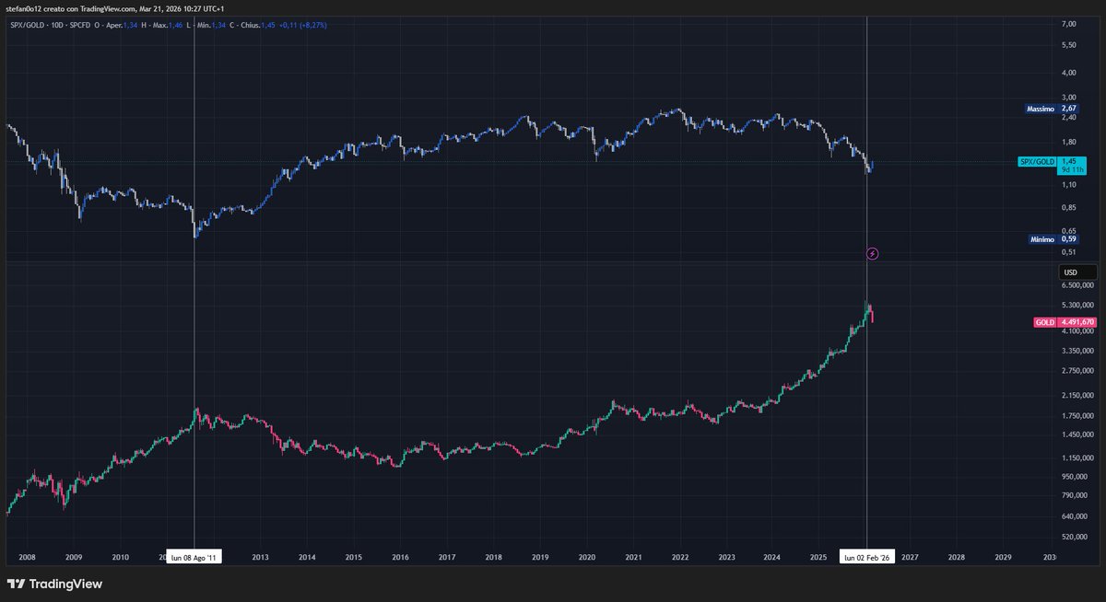Click the 4.491,670 gold price tag
Image resolution: width=1106 pixels, height=602 pixels.
[1077, 322]
